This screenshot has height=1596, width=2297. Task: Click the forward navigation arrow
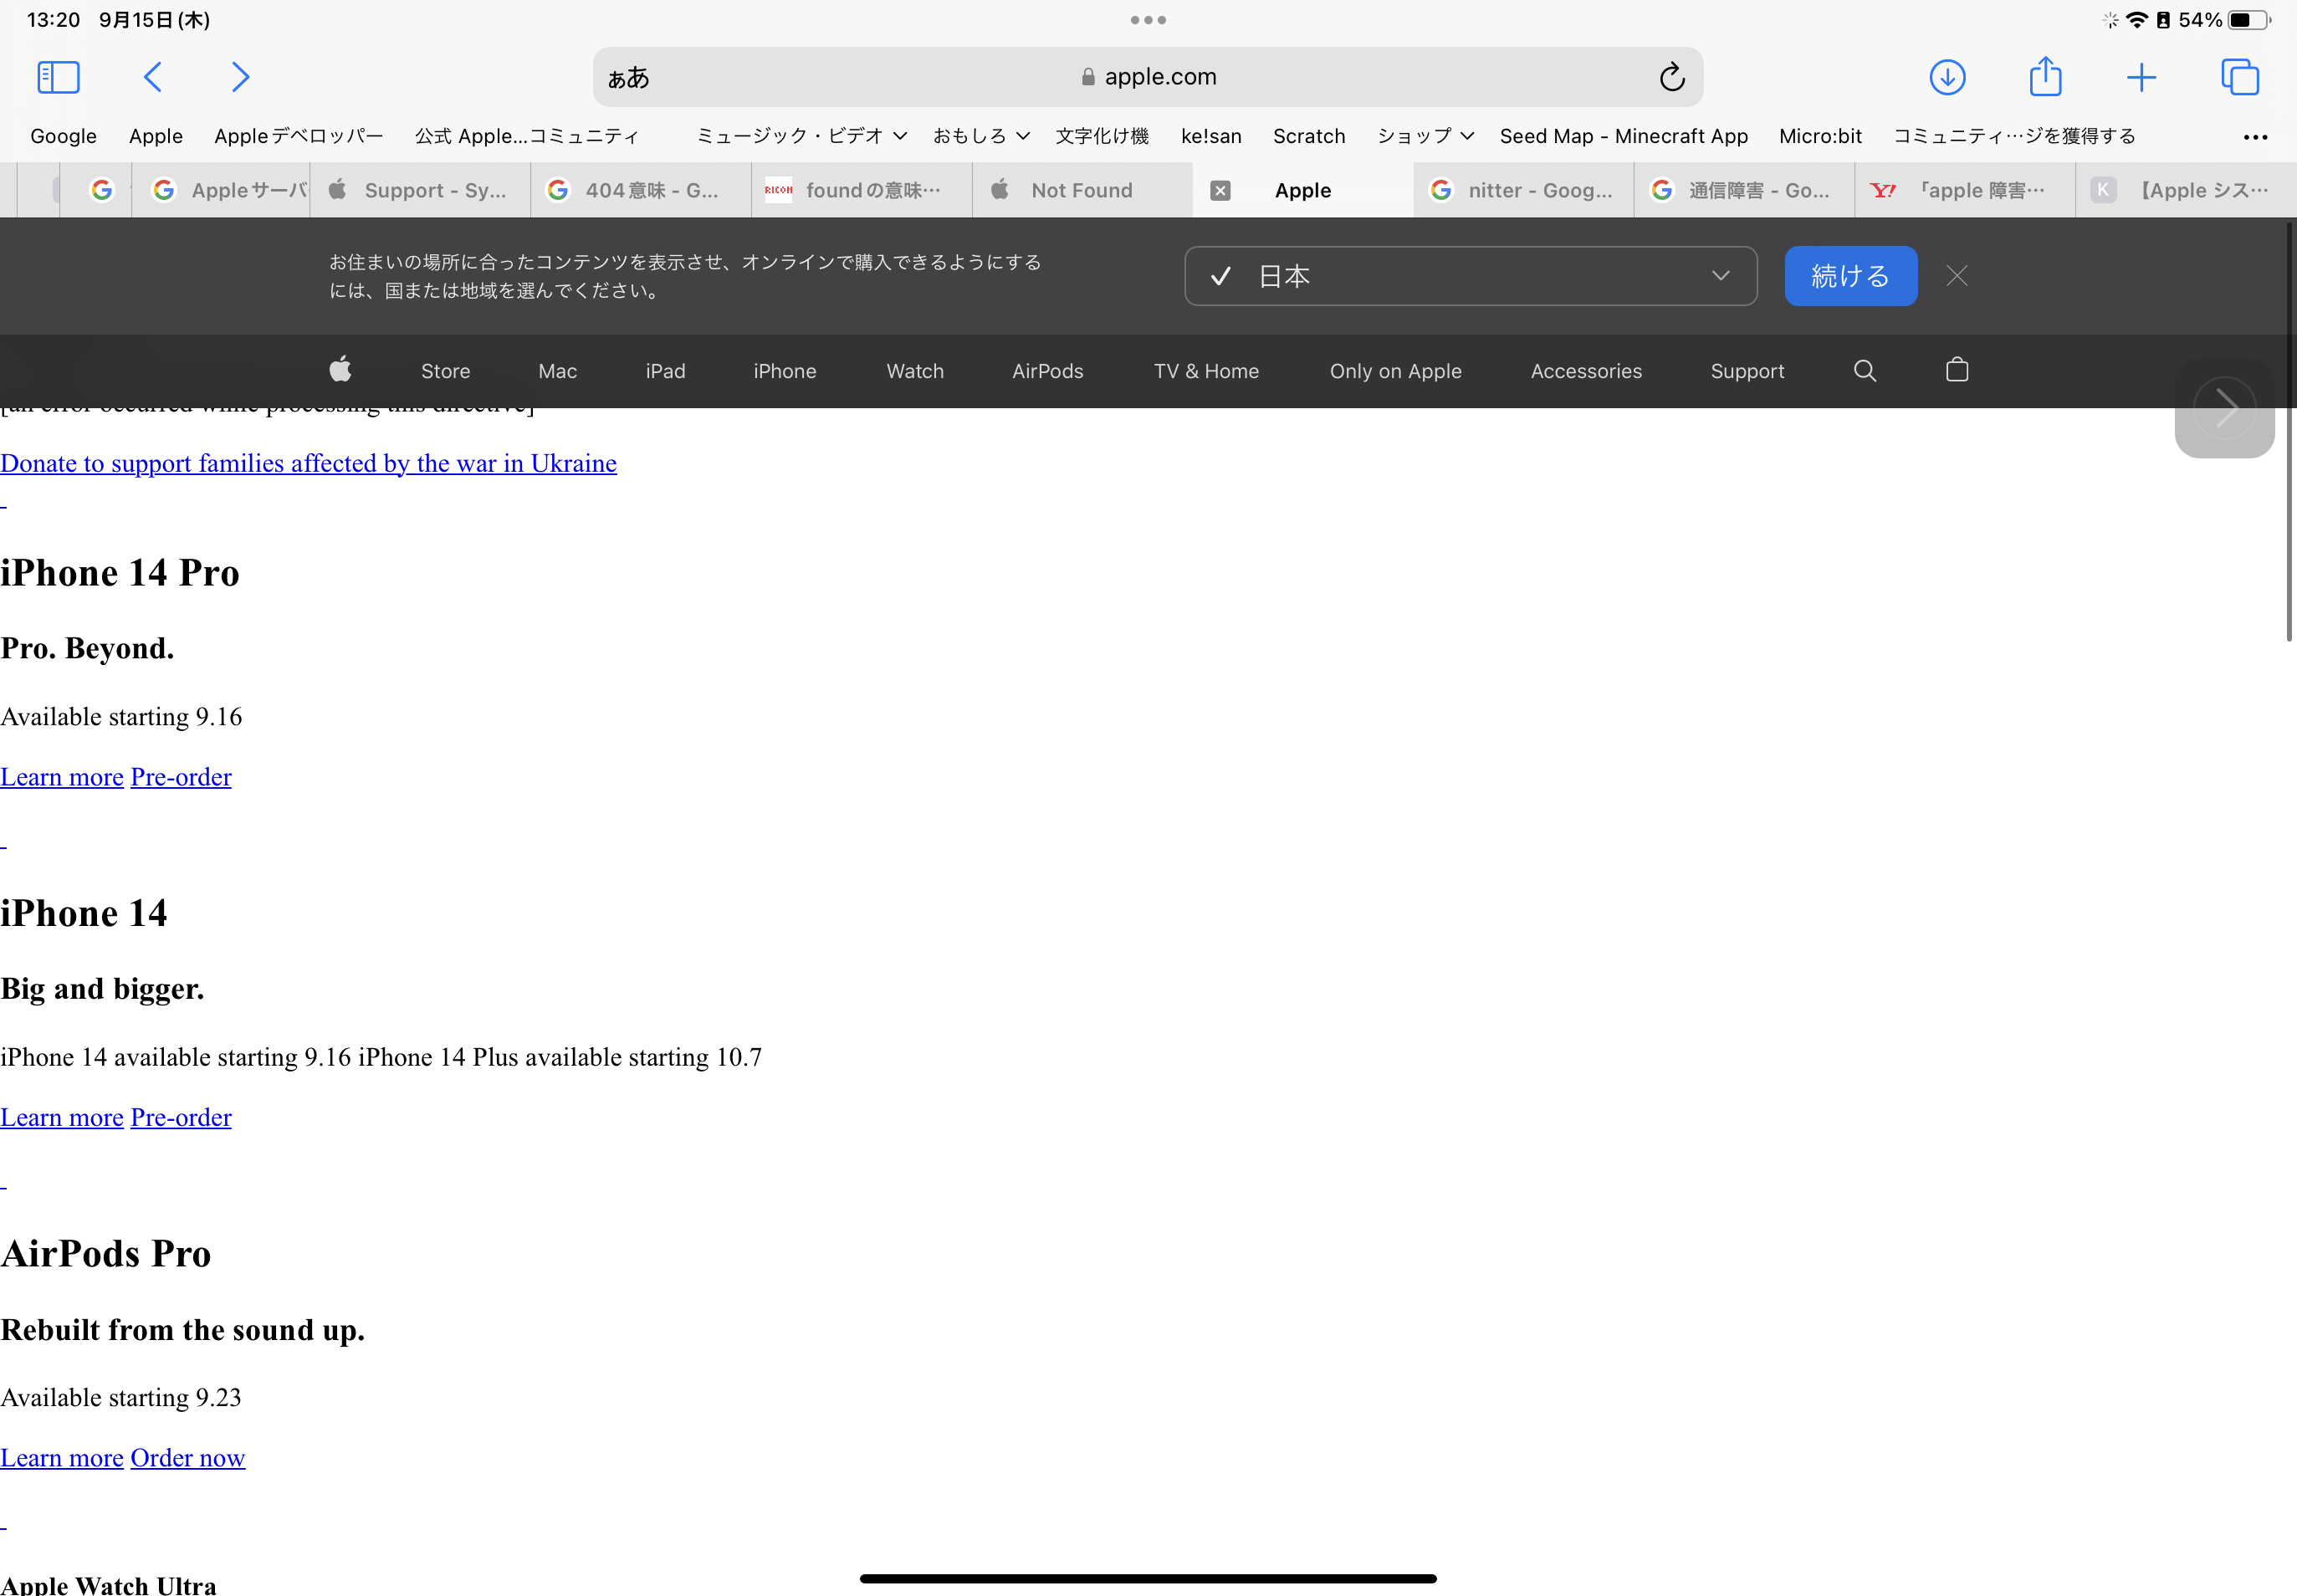(x=240, y=77)
